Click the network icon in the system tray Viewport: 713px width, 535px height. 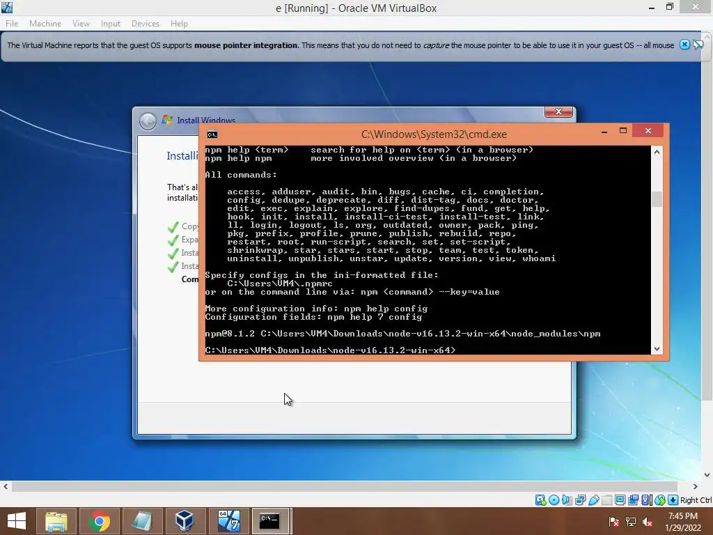(631, 522)
